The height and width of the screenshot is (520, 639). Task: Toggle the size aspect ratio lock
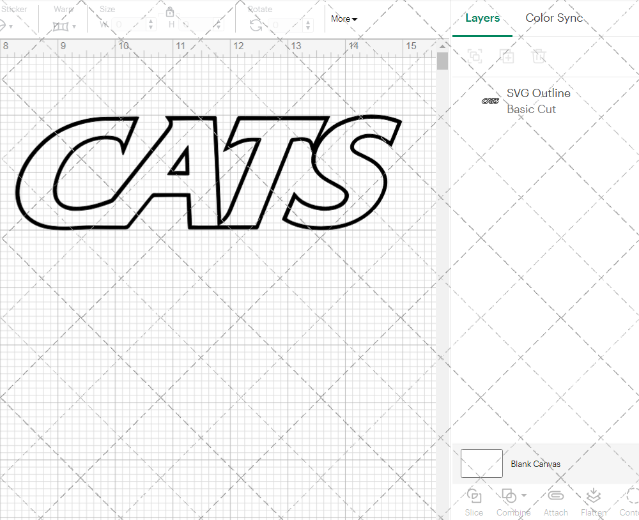170,12
